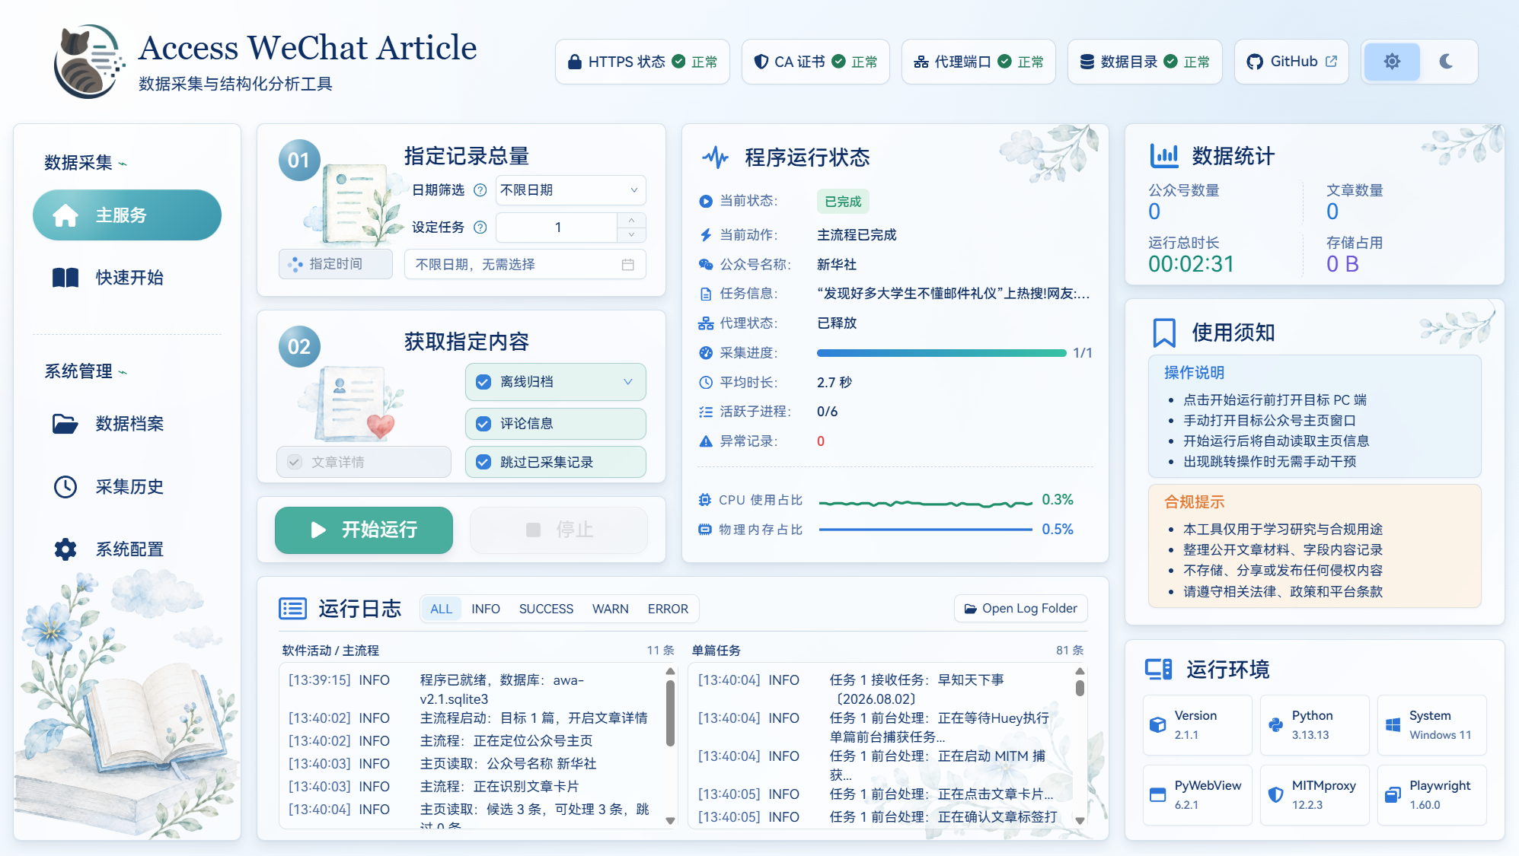
Task: Open the 日期筛选 不限日期 dropdown
Action: [570, 190]
